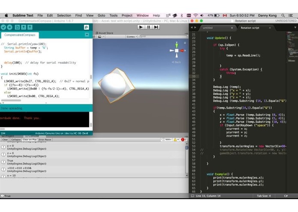Image resolution: width=298 pixels, height=212 pixels.
Task: Create a new Arduino sketch
Action: tap(17, 27)
